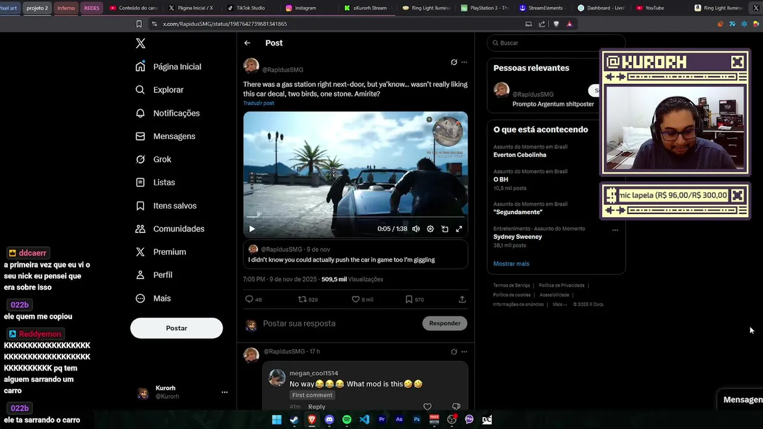Open Premiere Pro from the taskbar
Image resolution: width=763 pixels, height=429 pixels.
click(x=382, y=419)
